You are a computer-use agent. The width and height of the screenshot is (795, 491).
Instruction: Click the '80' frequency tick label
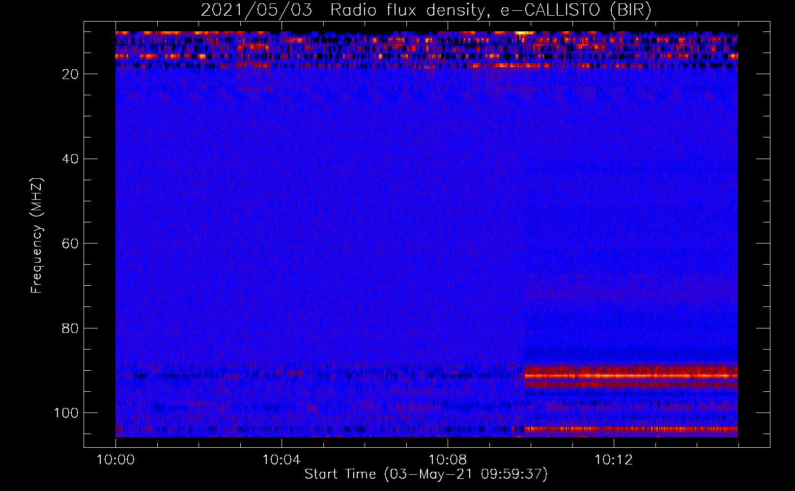71,328
